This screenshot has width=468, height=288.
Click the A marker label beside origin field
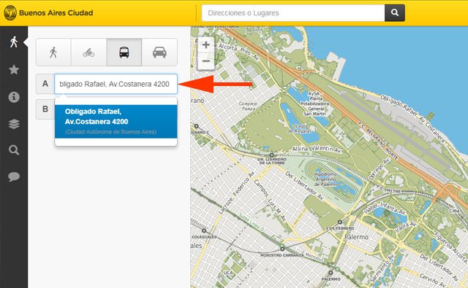pyautogui.click(x=45, y=84)
